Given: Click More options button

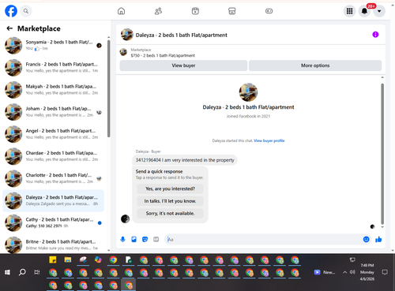Looking at the screenshot, I should pos(315,65).
